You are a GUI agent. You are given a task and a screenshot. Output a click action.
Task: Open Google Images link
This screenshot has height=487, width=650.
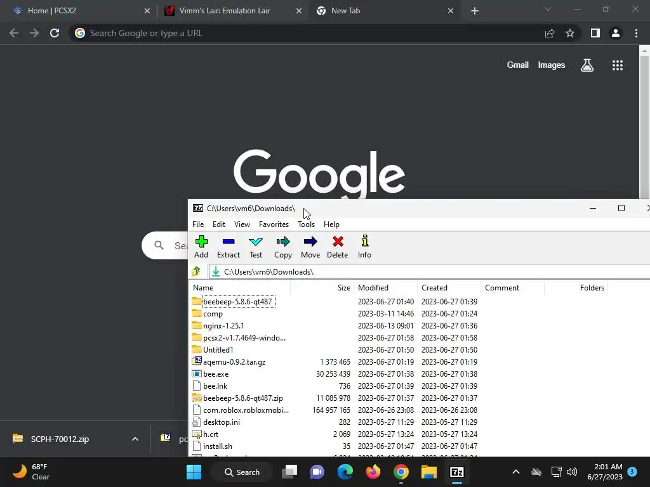pyautogui.click(x=552, y=65)
